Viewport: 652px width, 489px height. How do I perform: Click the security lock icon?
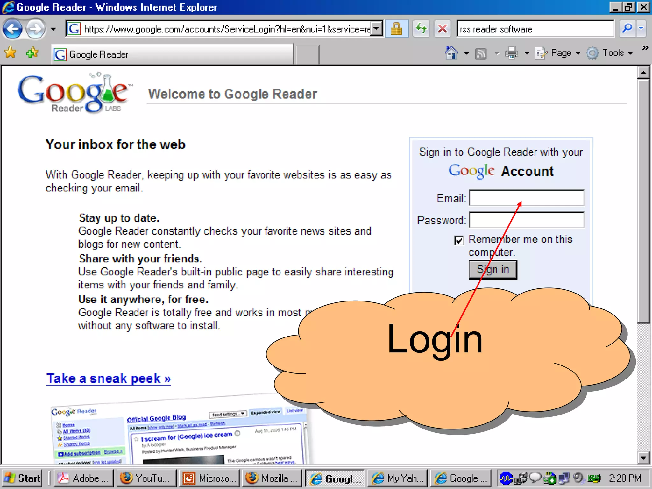396,29
